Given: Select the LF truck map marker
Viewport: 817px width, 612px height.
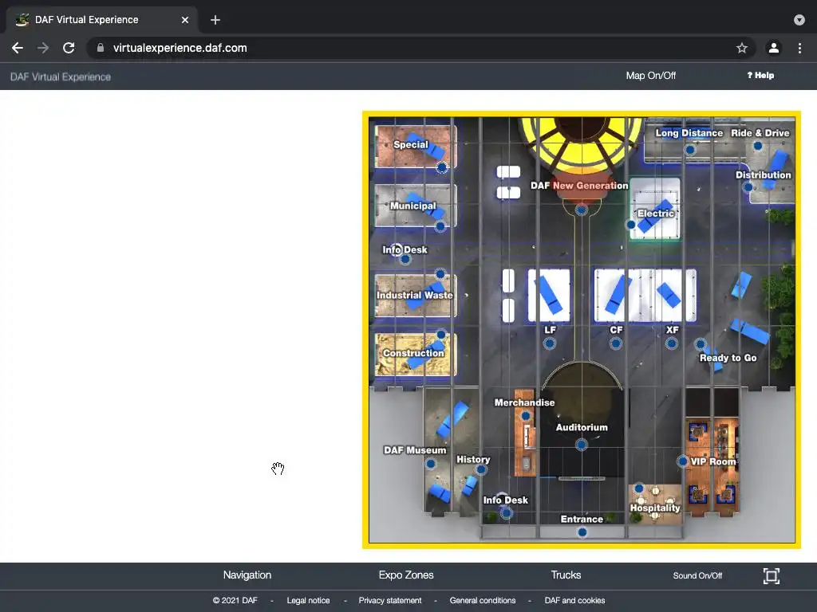Looking at the screenshot, I should (550, 343).
